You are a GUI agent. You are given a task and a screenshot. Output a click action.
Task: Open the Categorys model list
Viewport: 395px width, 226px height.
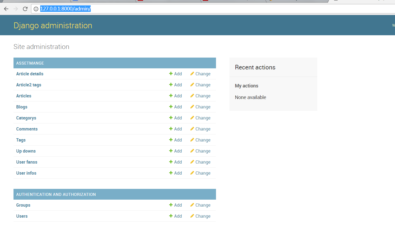click(x=26, y=118)
